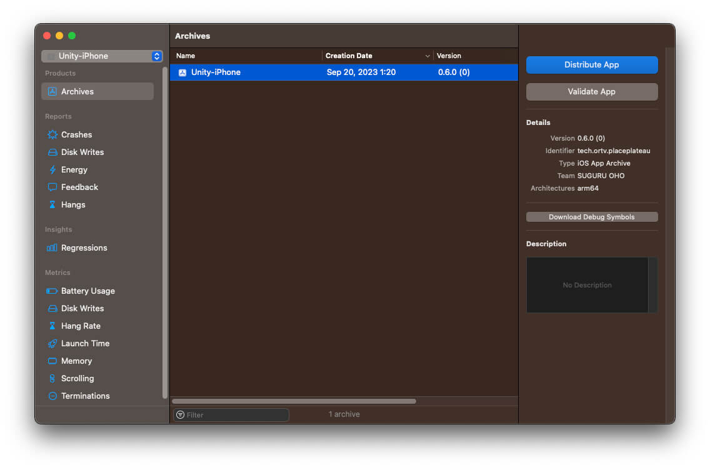Click the yellow minimize window button
Viewport: 710px width, 470px height.
click(59, 36)
